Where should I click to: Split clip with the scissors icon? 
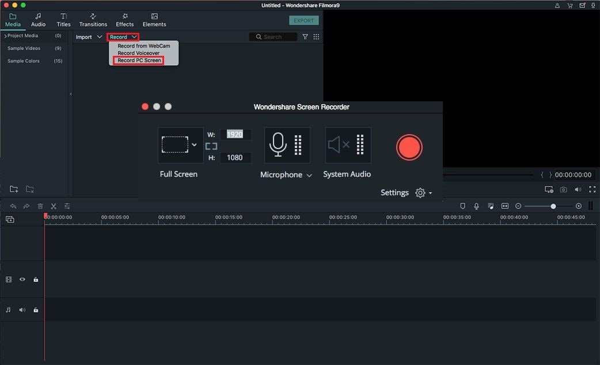coord(54,206)
